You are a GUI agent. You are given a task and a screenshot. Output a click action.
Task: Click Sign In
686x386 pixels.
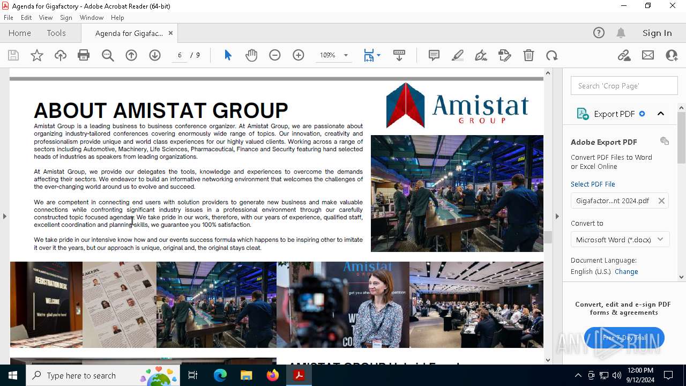(x=657, y=33)
